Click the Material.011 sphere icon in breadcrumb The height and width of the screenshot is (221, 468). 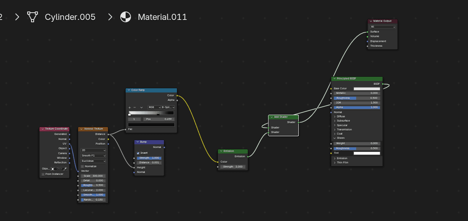click(125, 17)
